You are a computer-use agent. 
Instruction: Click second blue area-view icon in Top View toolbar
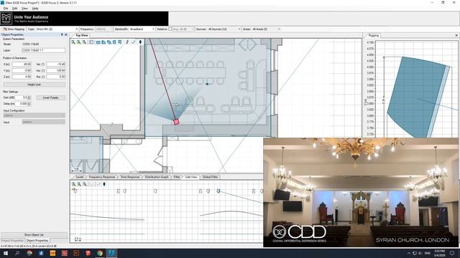[x=103, y=42]
